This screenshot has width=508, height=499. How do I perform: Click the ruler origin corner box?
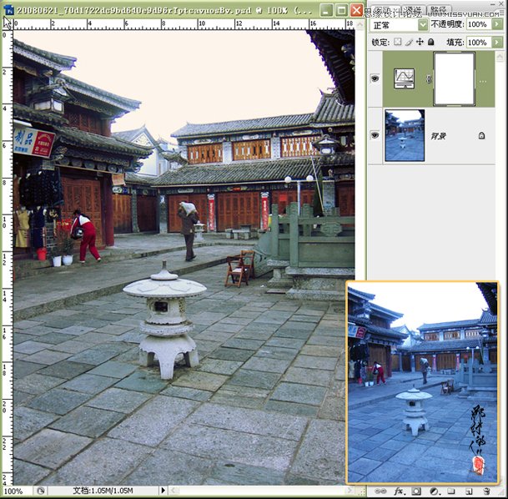click(8, 24)
